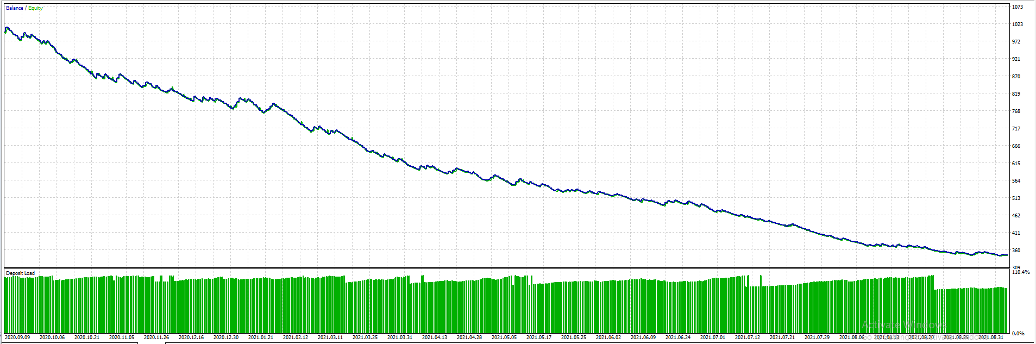1036x344 pixels.
Task: Click the 2020.12.30 date label
Action: (x=226, y=337)
